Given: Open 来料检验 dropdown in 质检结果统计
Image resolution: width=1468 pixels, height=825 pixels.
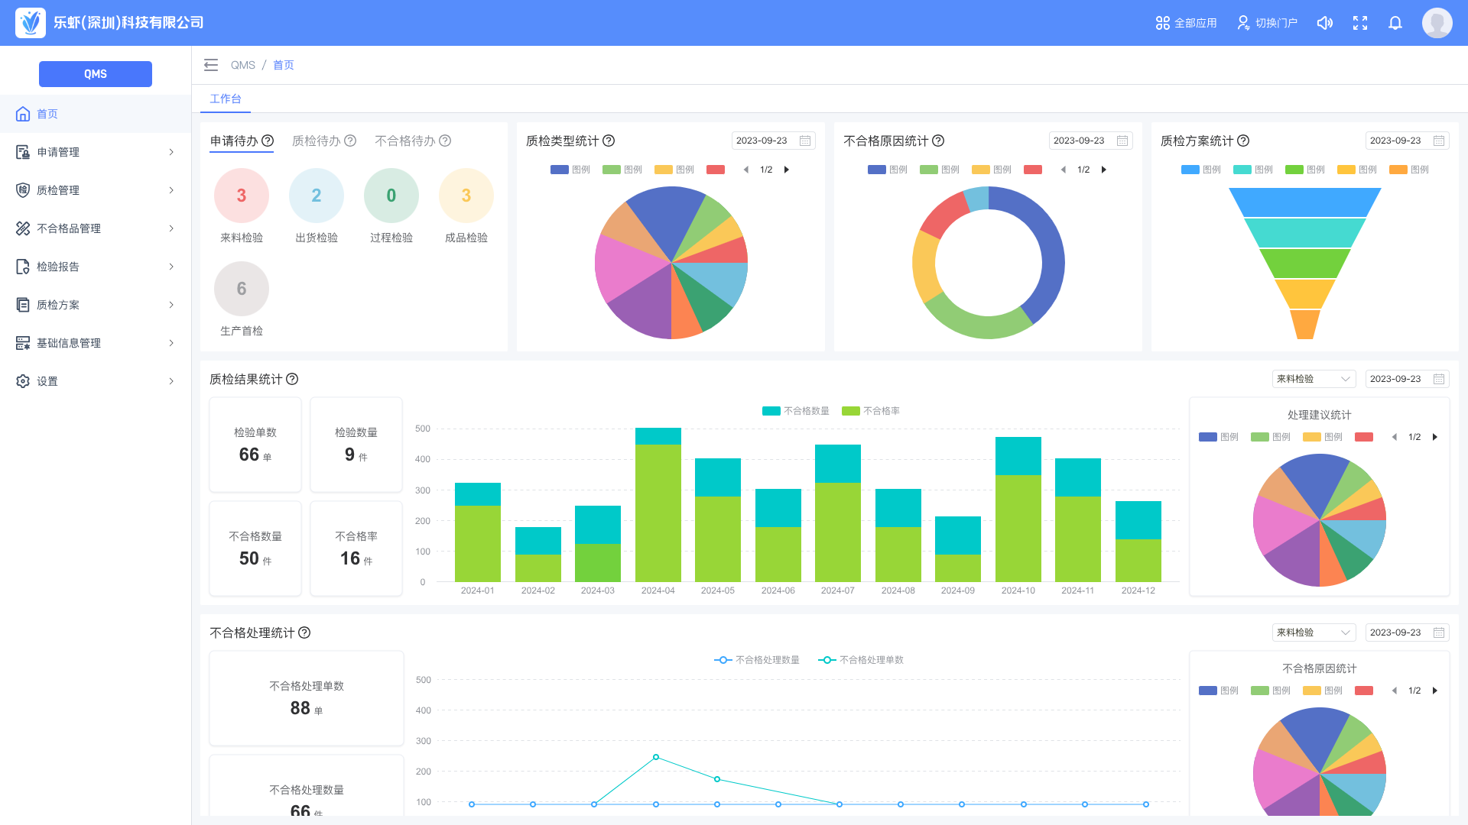Looking at the screenshot, I should 1314,379.
